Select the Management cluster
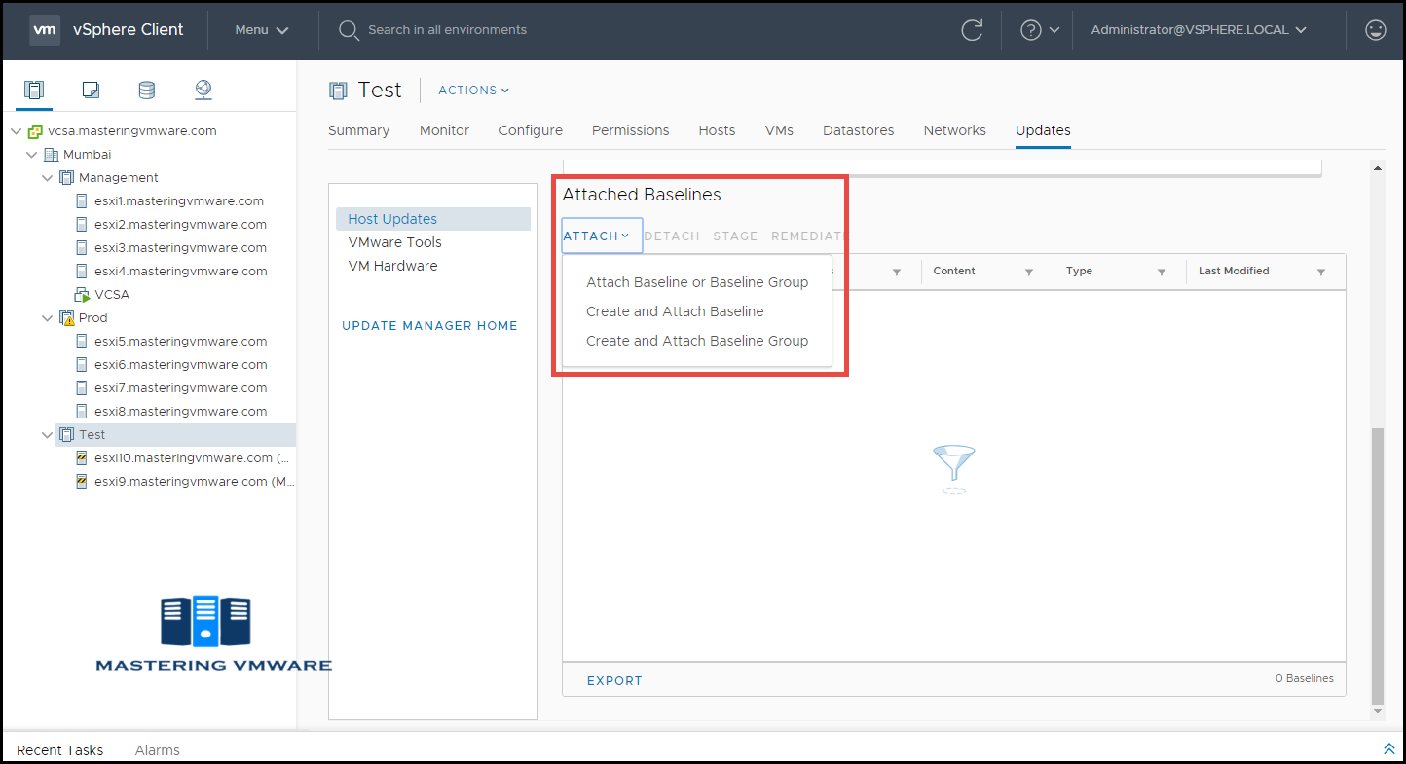The image size is (1406, 764). click(118, 178)
